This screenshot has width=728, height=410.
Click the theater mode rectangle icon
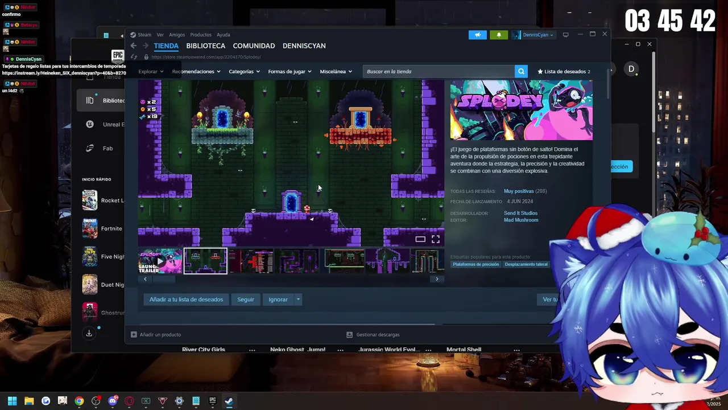[x=420, y=239]
